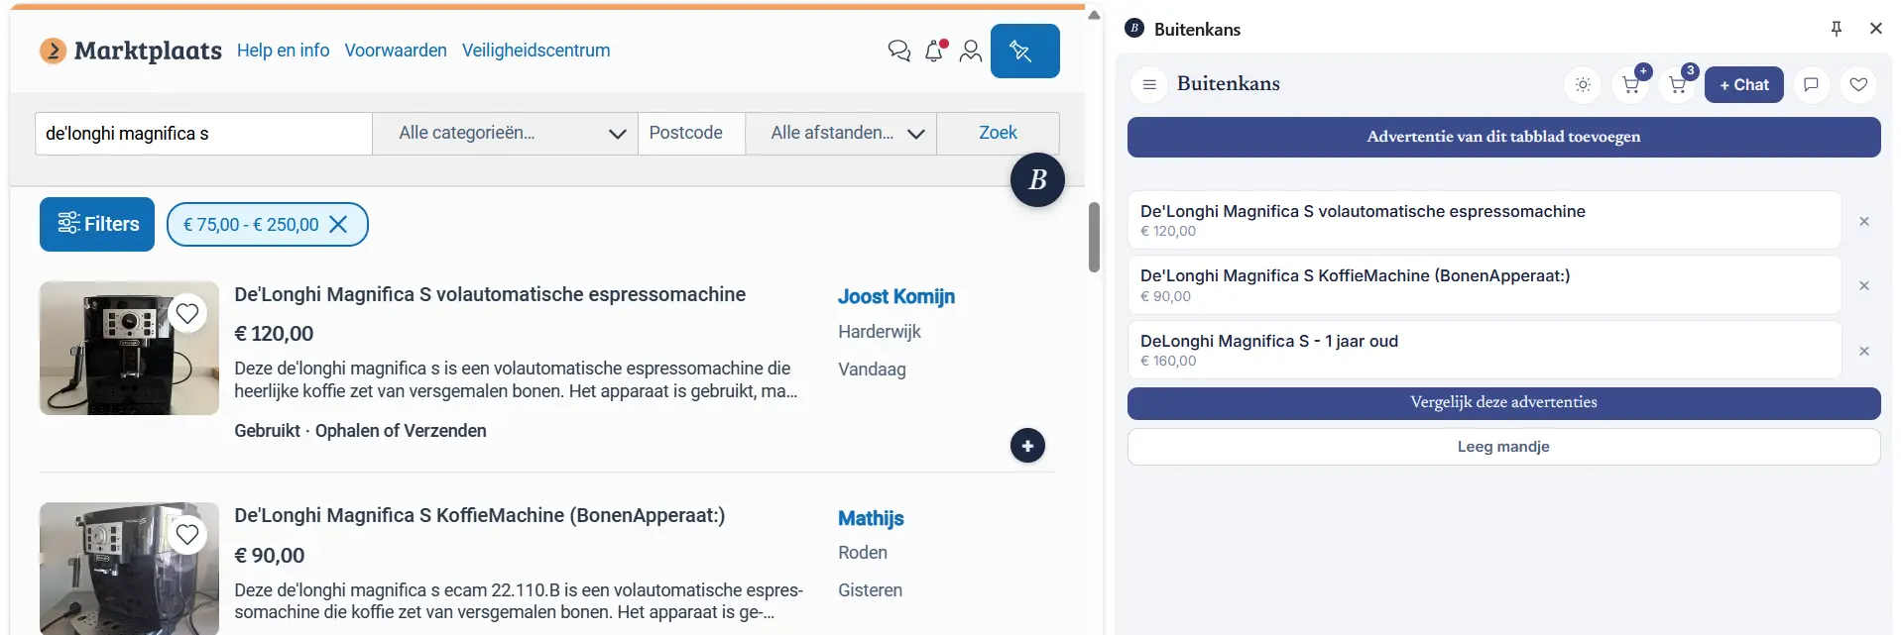The width and height of the screenshot is (1901, 635).
Task: Open seller Joost Komijn profile
Action: (896, 296)
